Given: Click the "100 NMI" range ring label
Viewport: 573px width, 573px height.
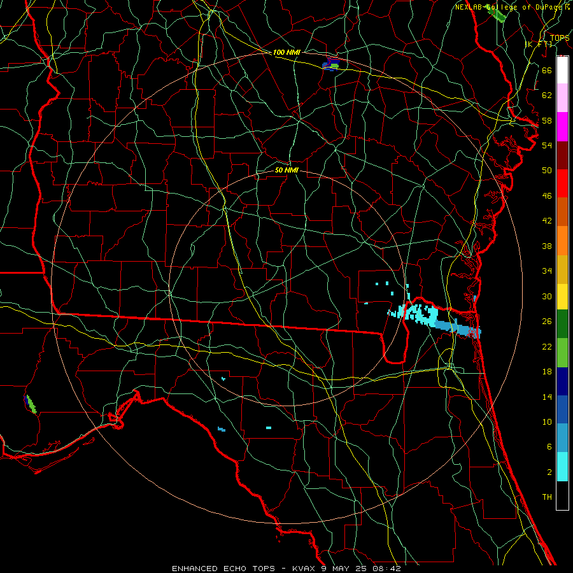Looking at the screenshot, I should (286, 53).
